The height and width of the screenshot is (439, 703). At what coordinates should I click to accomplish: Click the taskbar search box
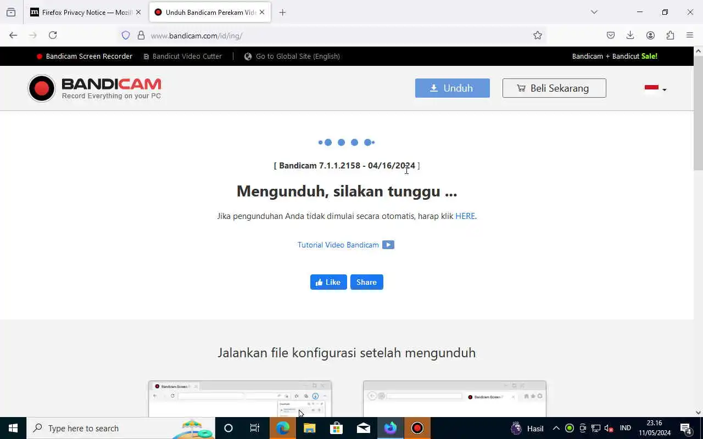coord(121,428)
